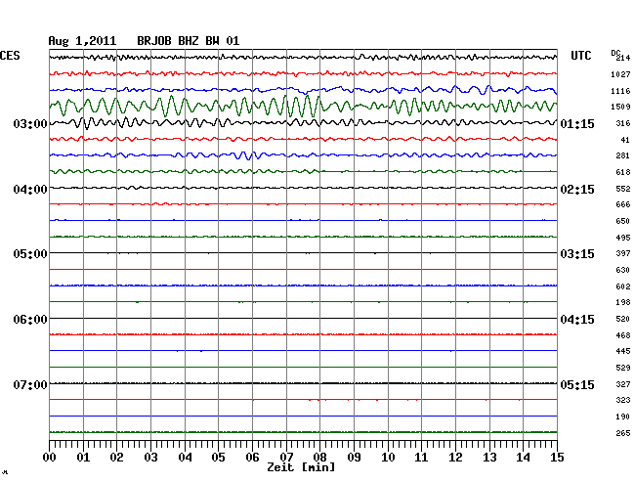Viewport: 635px width, 483px height.
Task: Select the DC offset value "397"
Action: click(x=623, y=253)
